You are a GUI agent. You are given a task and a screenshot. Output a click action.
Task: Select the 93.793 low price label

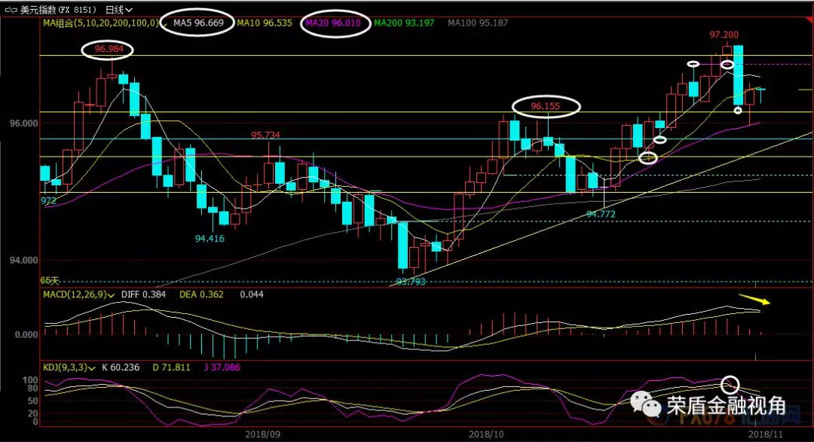pyautogui.click(x=411, y=282)
